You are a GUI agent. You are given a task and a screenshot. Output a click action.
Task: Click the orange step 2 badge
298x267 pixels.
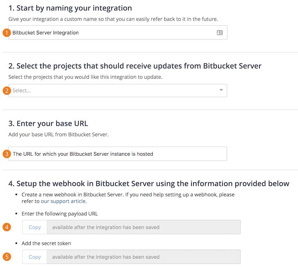pos(7,91)
